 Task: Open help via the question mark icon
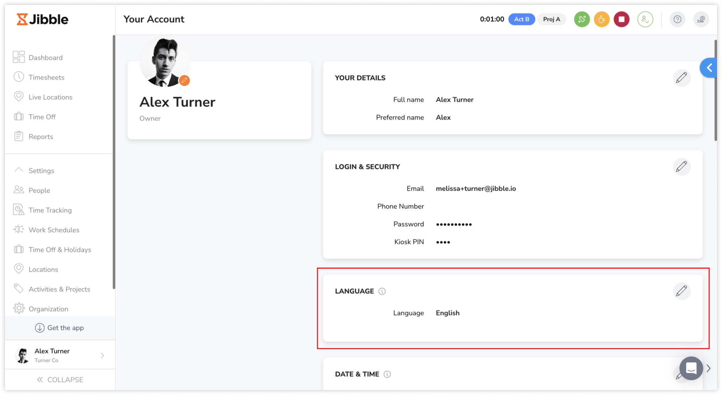677,19
